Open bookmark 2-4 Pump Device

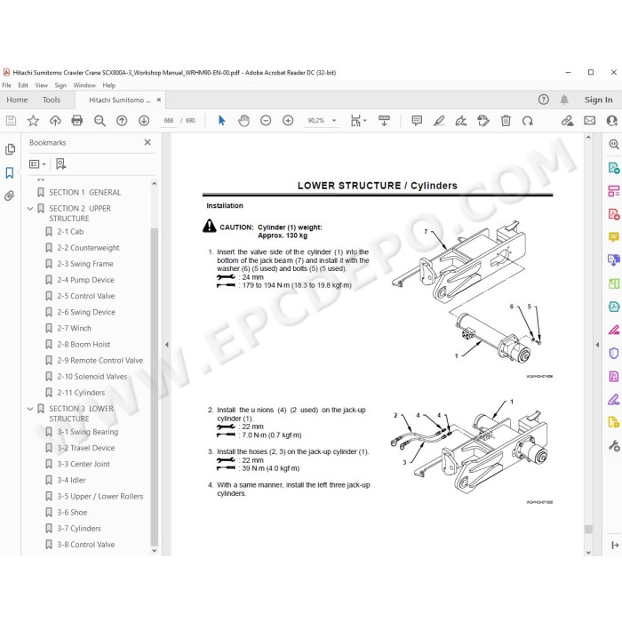pos(85,280)
